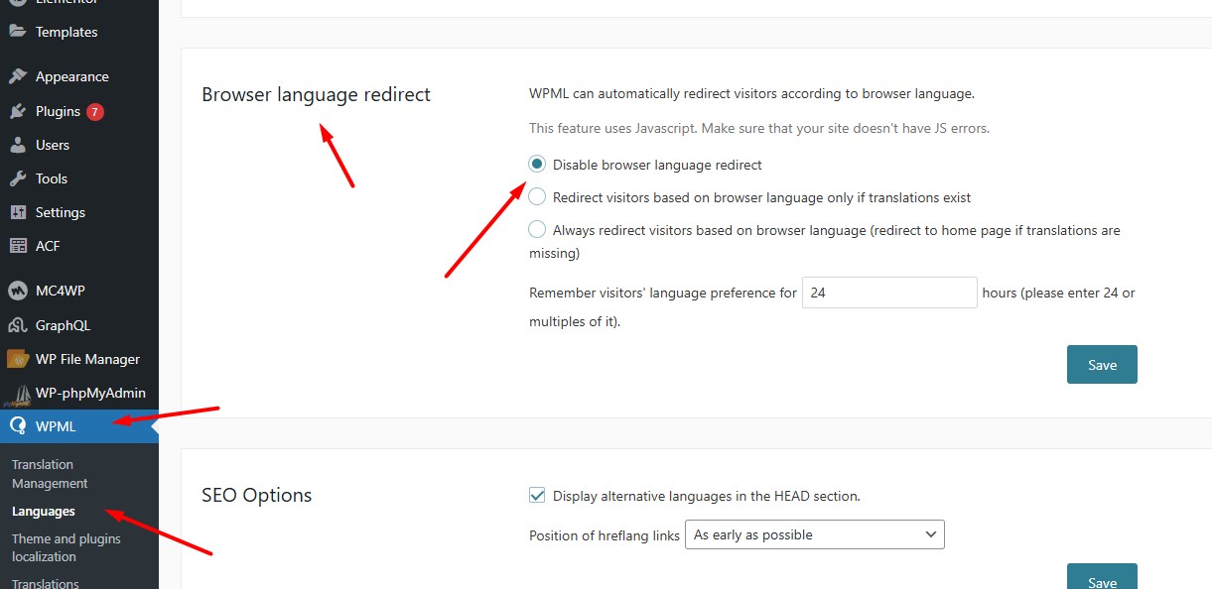
Task: Click the Remember visitors' language preference label
Action: tap(663, 293)
